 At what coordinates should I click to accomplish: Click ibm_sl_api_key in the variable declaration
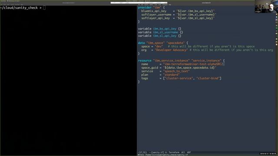click(x=165, y=36)
